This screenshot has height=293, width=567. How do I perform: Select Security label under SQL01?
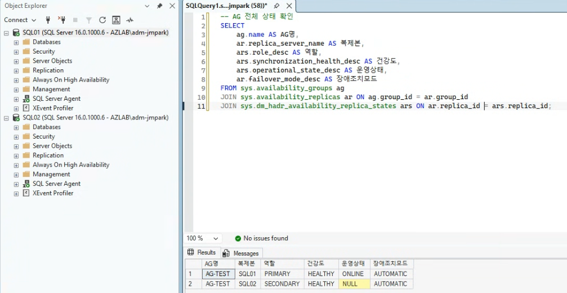(x=44, y=51)
